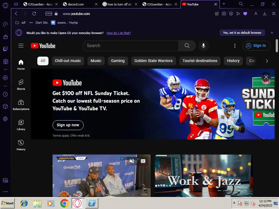Search with your voice microphone
Screen dimensions: 279x209
coord(203,46)
